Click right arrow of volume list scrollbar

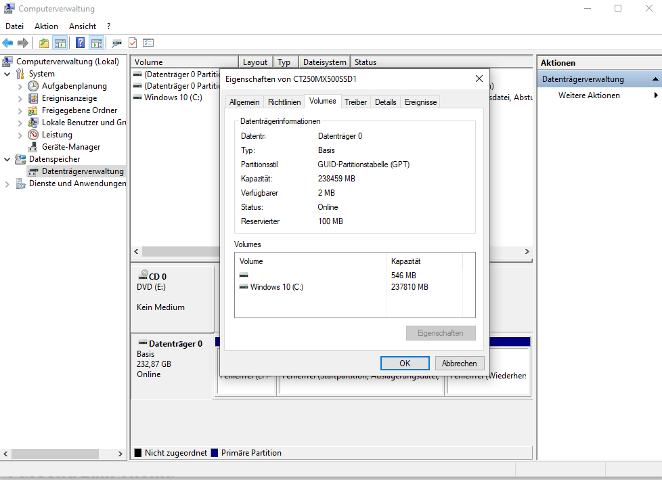click(x=527, y=252)
